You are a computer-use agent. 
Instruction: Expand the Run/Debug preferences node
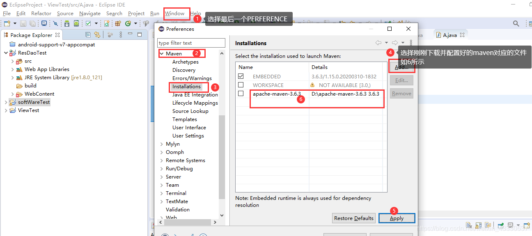162,169
